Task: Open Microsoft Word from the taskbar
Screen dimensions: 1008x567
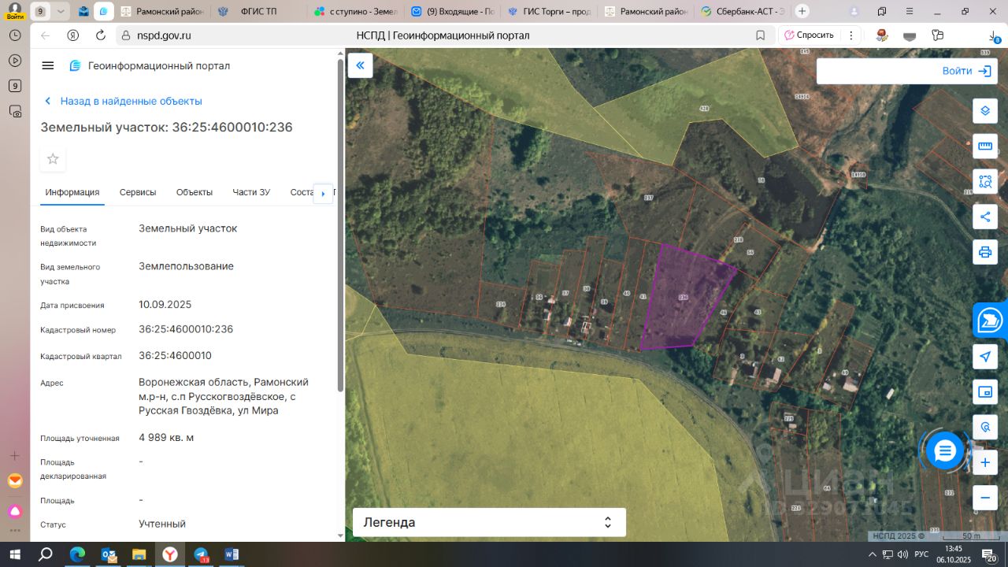Action: (x=232, y=554)
